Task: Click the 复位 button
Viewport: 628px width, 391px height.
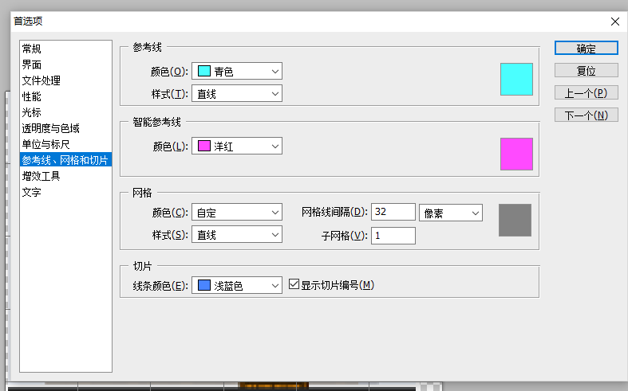Action: 587,71
